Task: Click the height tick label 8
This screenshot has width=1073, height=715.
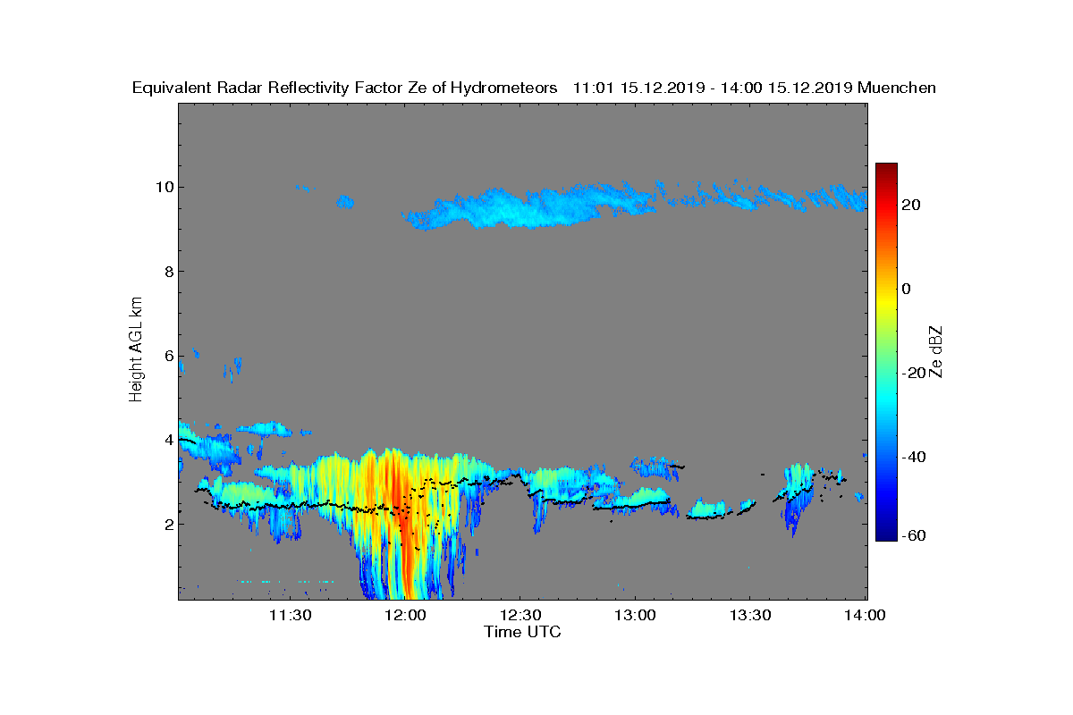Action: pyautogui.click(x=168, y=272)
